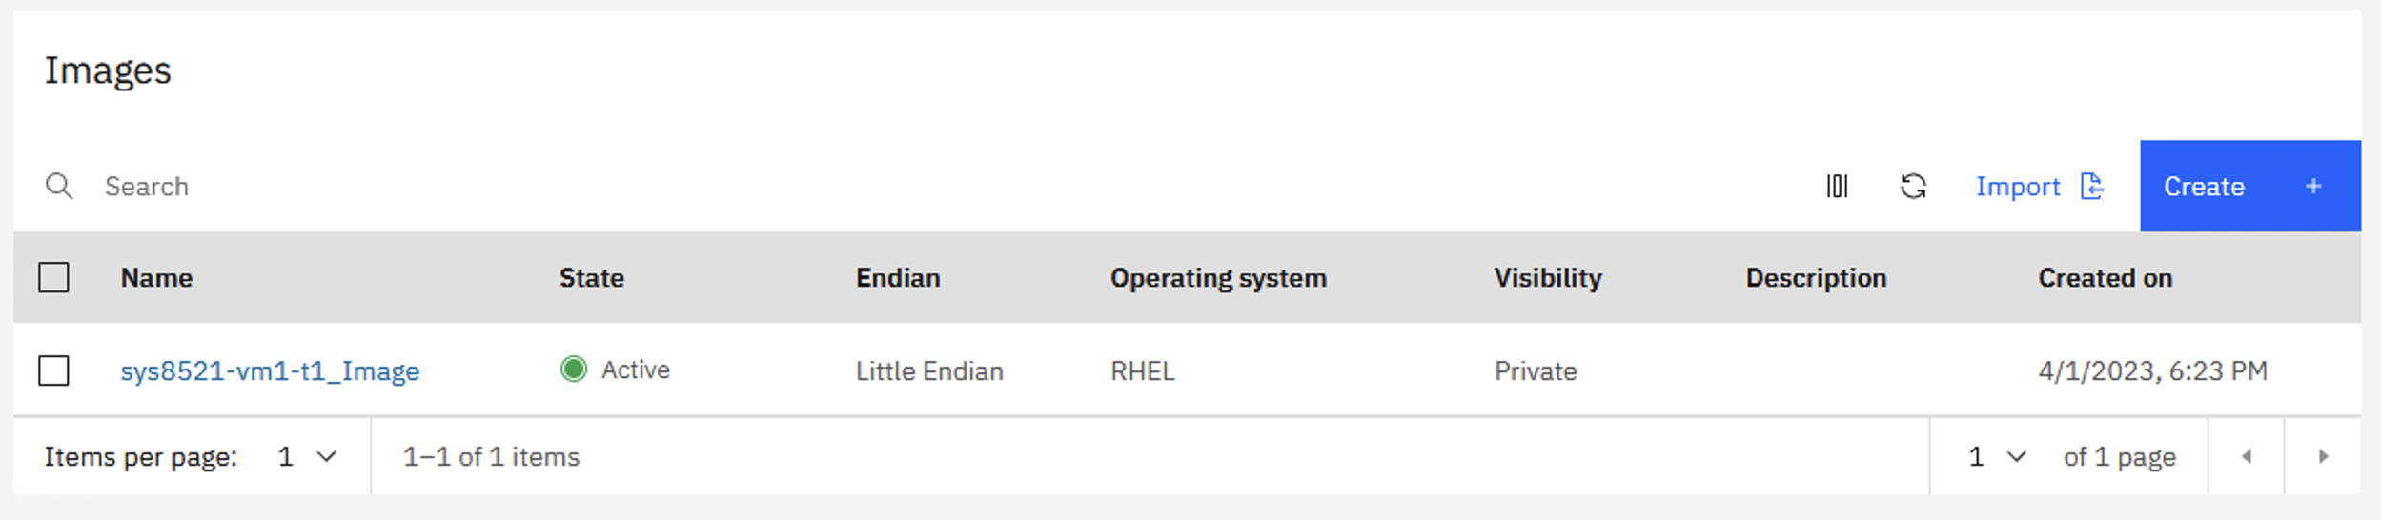Viewport: 2381px width, 520px height.
Task: Sort by the State column header
Action: click(x=591, y=278)
